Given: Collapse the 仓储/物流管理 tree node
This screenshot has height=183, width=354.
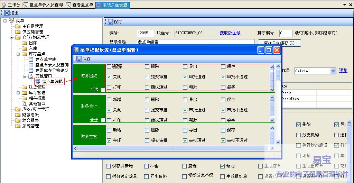Looking at the screenshot, I should tap(11, 37).
